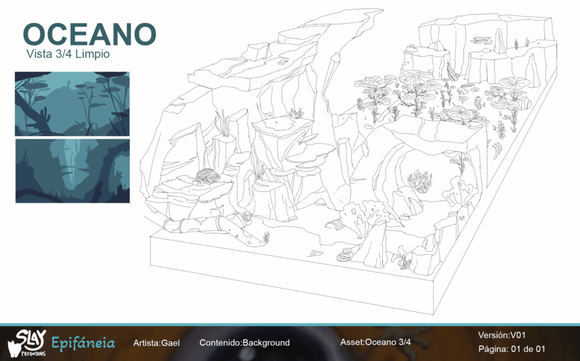Open the lower cavern color thumbnail

point(72,171)
